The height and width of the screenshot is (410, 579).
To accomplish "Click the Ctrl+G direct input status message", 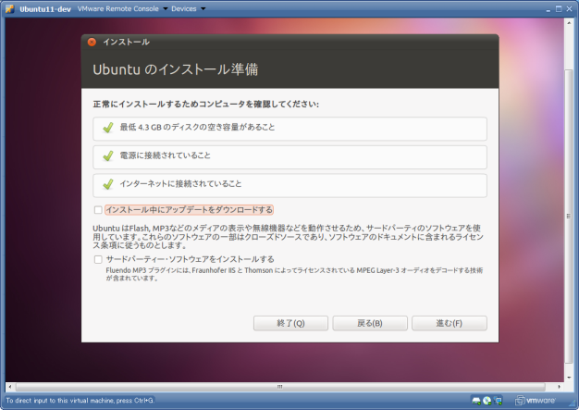I will click(80, 401).
